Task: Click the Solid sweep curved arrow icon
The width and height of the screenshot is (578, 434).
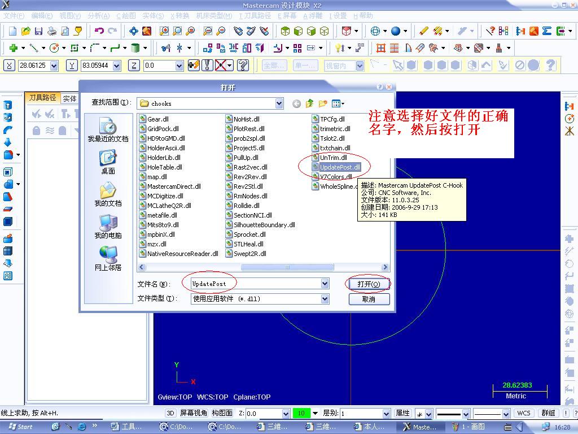Action: click(8, 130)
